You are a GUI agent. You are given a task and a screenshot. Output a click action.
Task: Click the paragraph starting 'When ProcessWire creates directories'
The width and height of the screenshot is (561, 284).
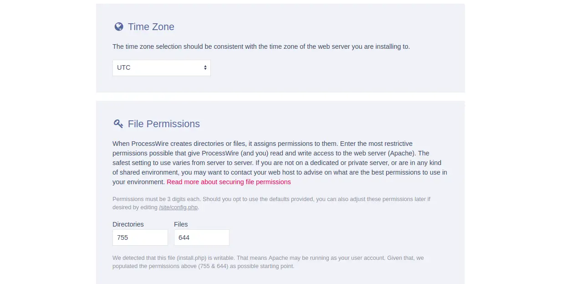point(280,163)
